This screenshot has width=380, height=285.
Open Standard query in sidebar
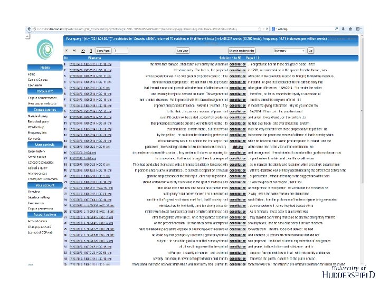coord(37,116)
